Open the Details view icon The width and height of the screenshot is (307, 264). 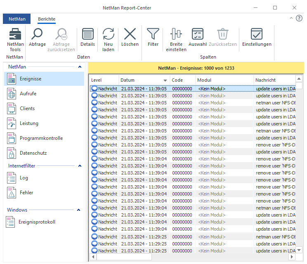pyautogui.click(x=87, y=35)
